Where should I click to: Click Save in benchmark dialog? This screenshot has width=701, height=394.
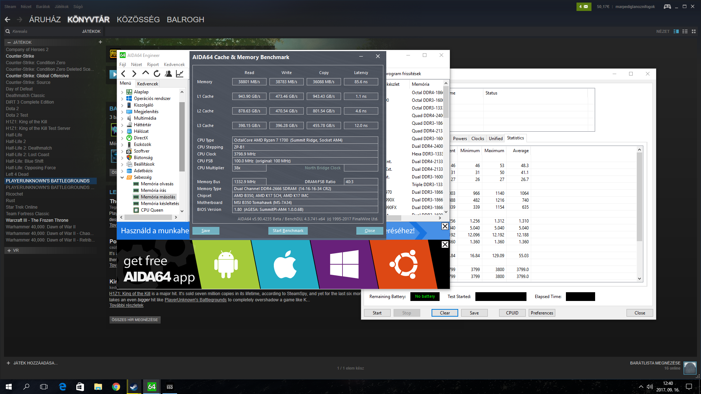pyautogui.click(x=206, y=231)
